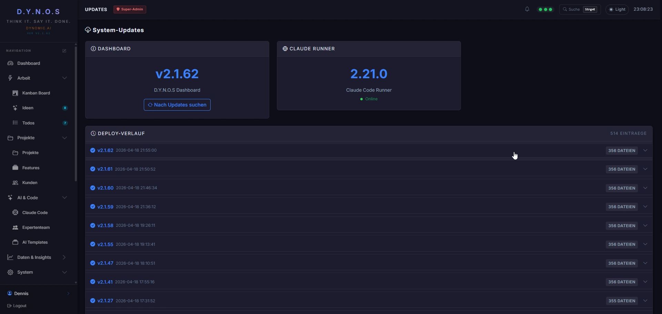Click the Deploy-Verlauf clock icon
This screenshot has width=662, height=314.
pyautogui.click(x=93, y=133)
